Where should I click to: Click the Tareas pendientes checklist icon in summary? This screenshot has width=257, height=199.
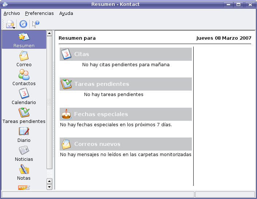pos(66,84)
